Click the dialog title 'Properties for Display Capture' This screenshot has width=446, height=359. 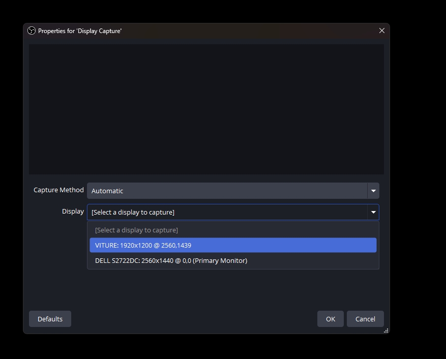coord(80,31)
